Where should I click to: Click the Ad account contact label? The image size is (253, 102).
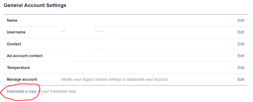coord(25,56)
